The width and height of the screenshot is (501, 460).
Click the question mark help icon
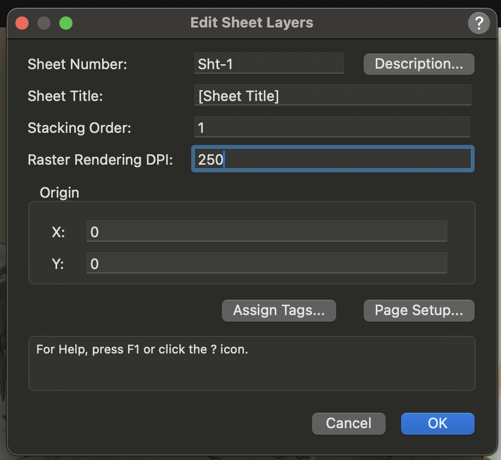pos(478,23)
